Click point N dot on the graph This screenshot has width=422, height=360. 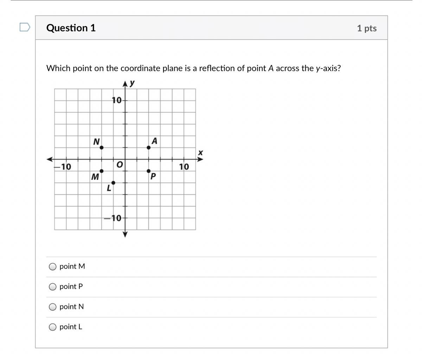click(x=102, y=148)
